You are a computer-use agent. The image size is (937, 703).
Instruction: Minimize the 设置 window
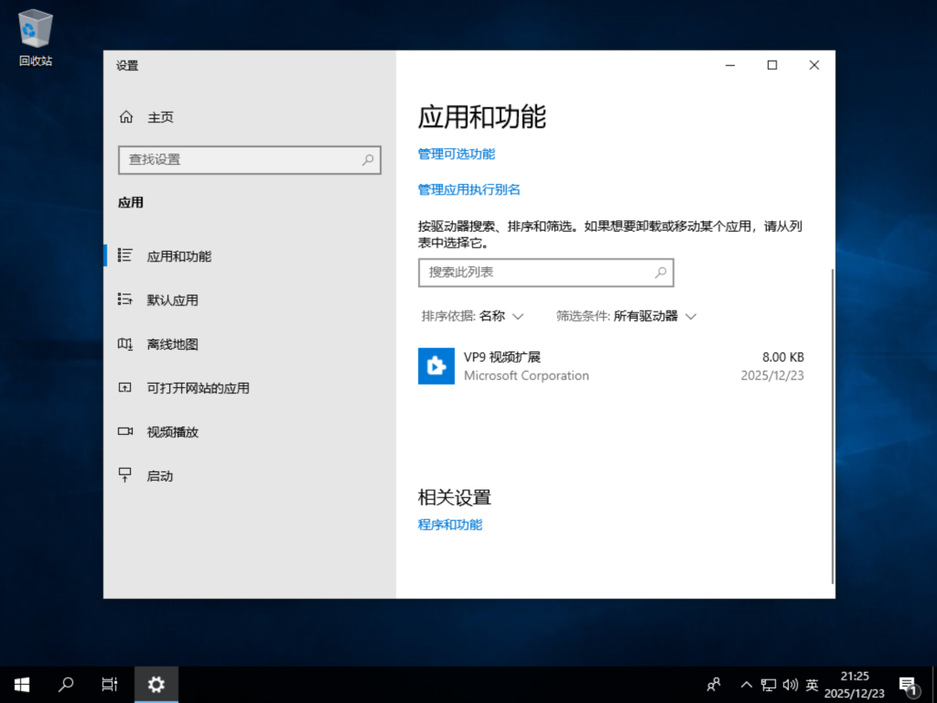click(x=731, y=65)
